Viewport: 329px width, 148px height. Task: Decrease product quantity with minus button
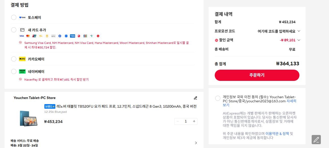coord(178,121)
